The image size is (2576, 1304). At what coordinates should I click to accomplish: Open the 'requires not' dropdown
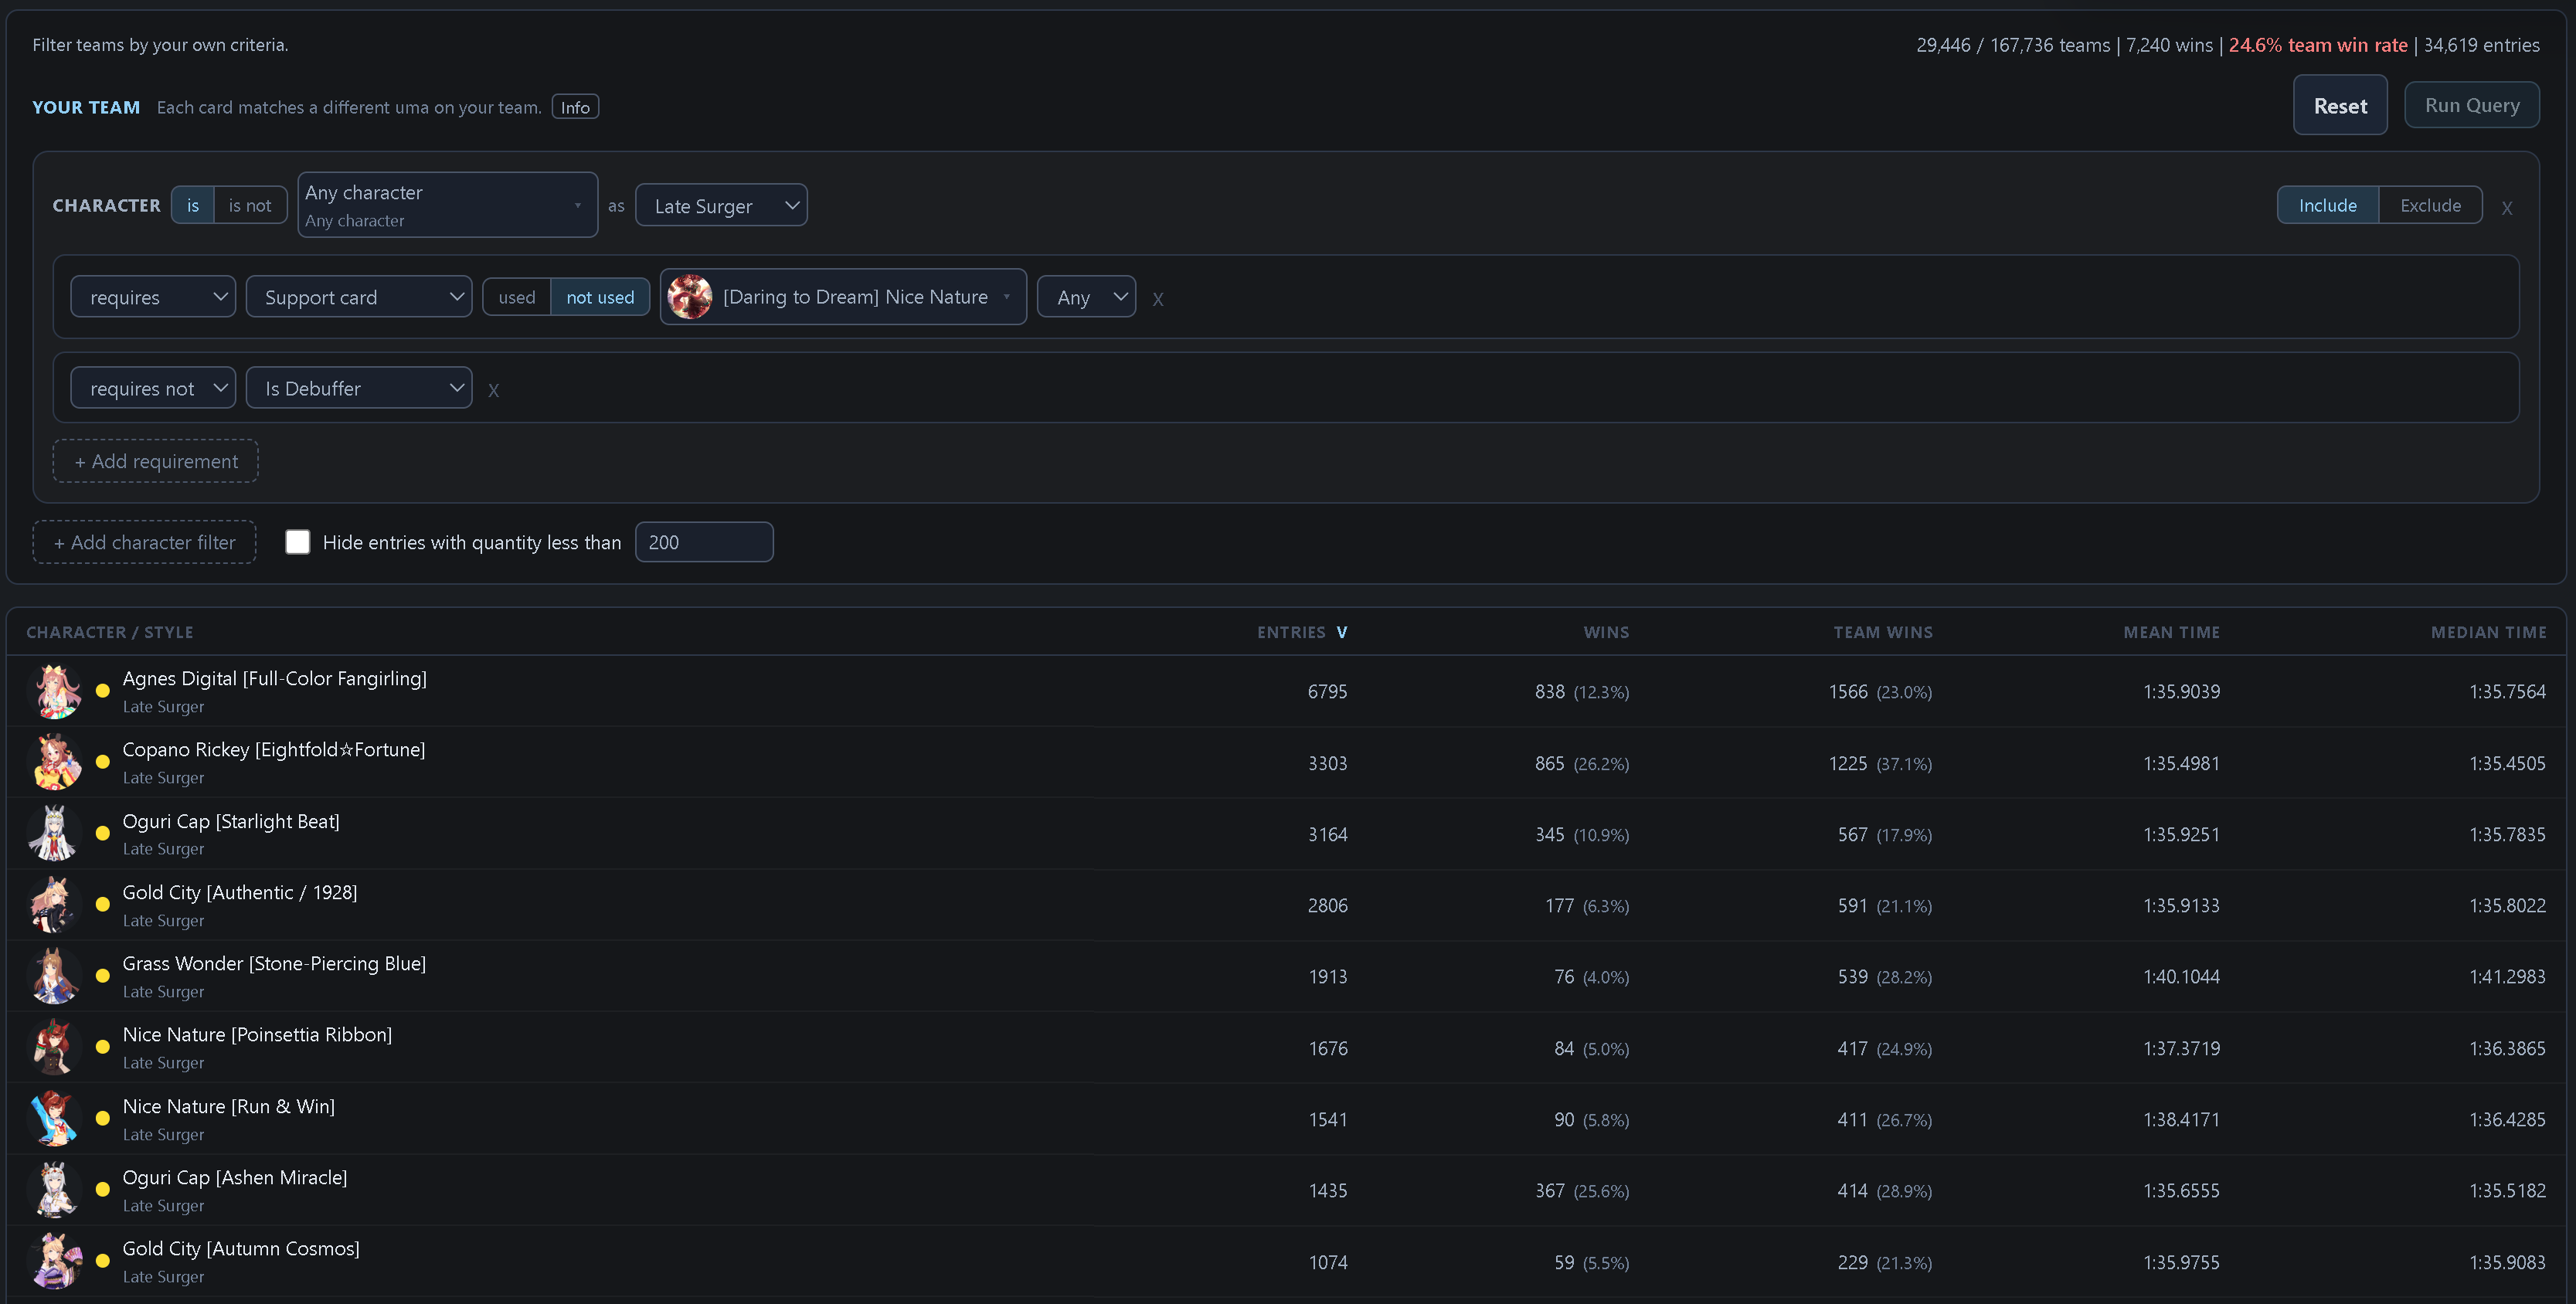[x=153, y=388]
